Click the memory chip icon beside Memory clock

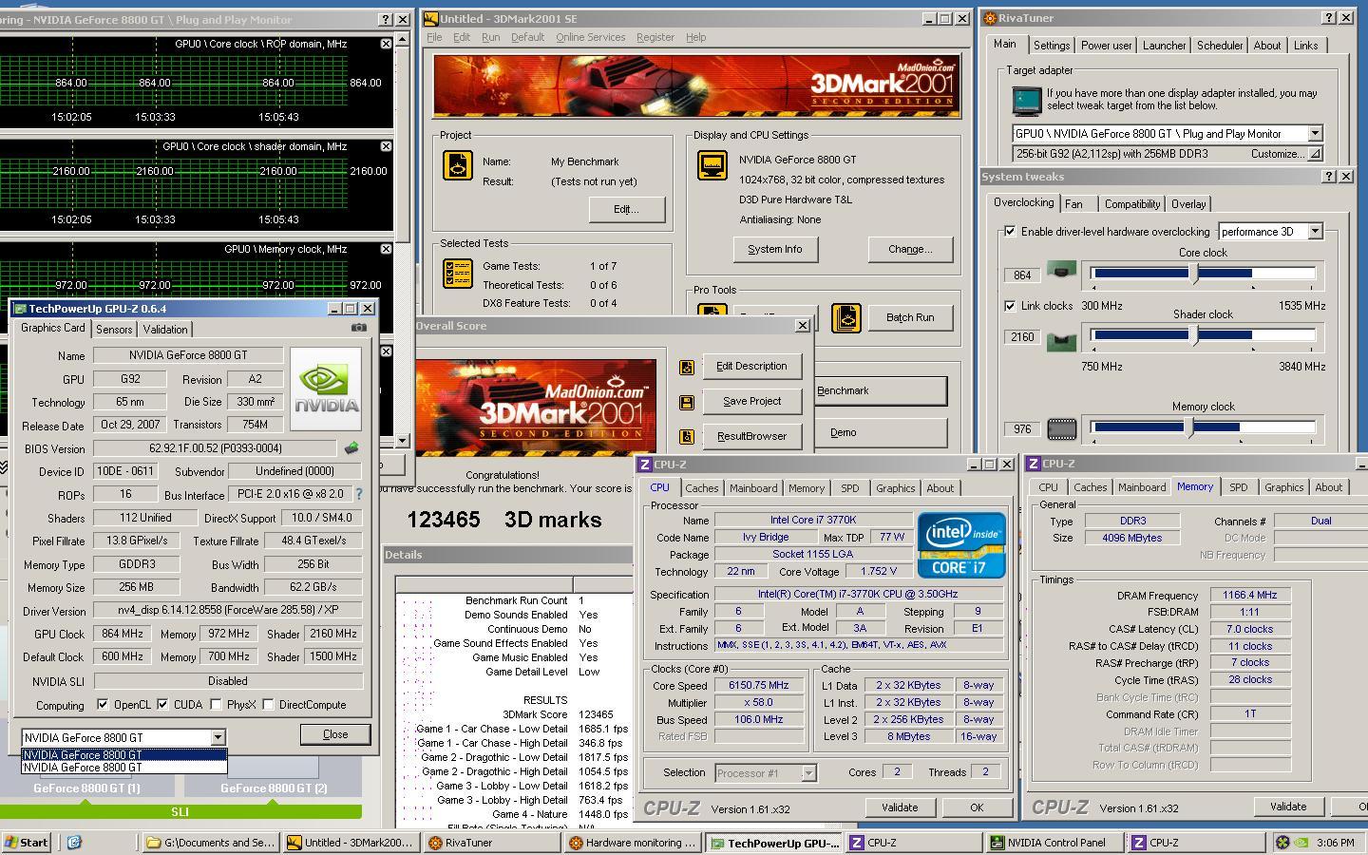(1061, 428)
